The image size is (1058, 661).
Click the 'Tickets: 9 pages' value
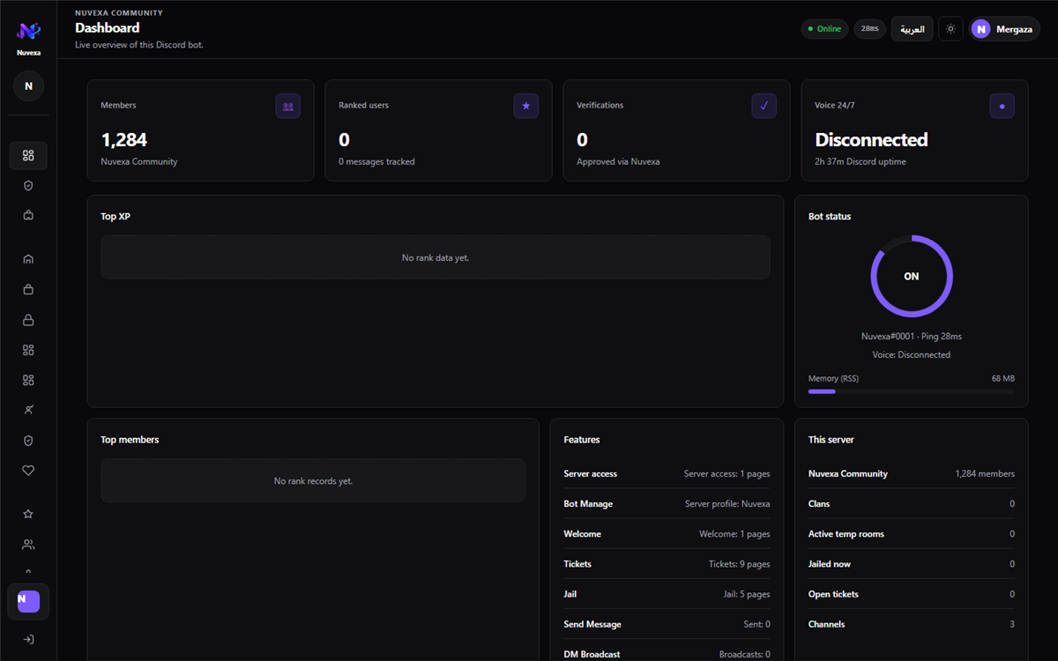tap(740, 564)
